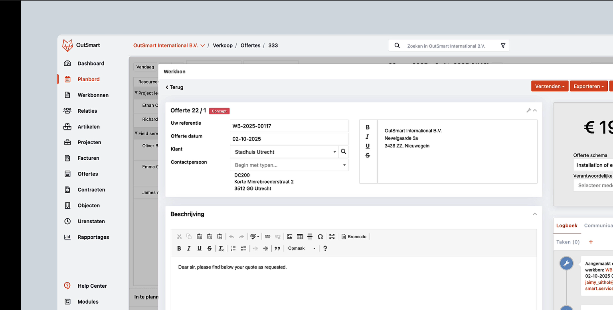Screen dimensions: 613x310
Task: Open the Verzenden dropdown button
Action: click(549, 86)
